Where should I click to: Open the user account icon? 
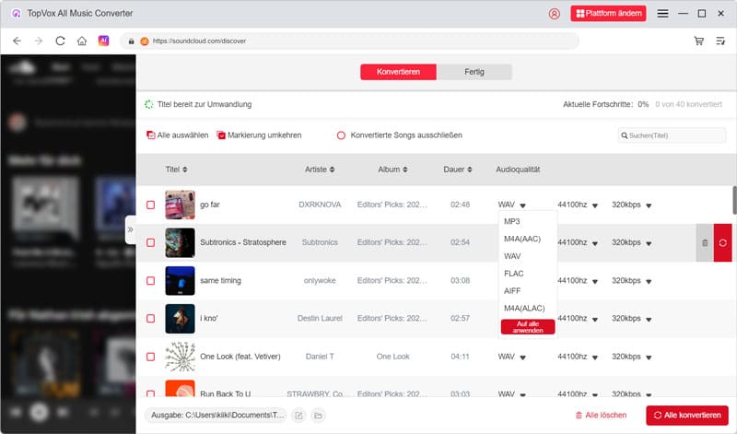(x=555, y=14)
